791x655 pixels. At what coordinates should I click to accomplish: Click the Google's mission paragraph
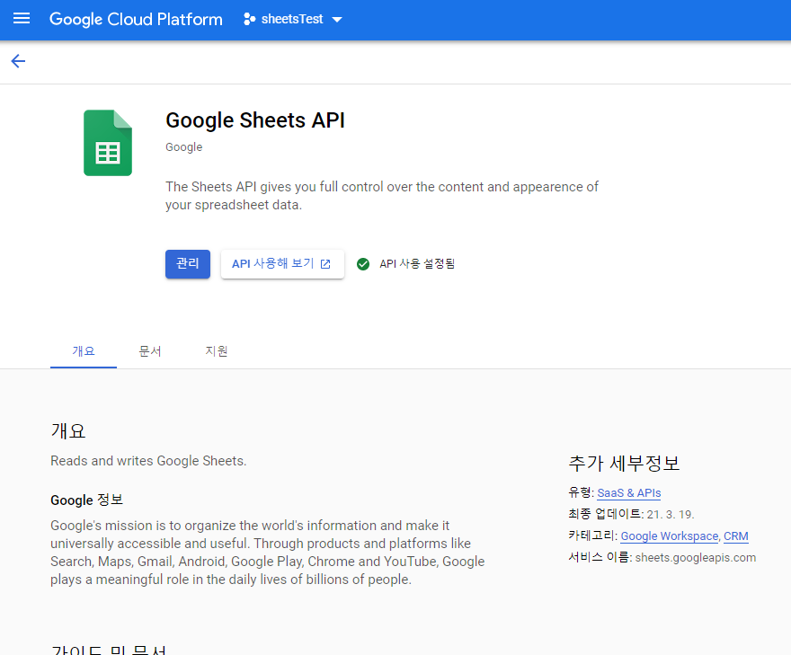267,553
